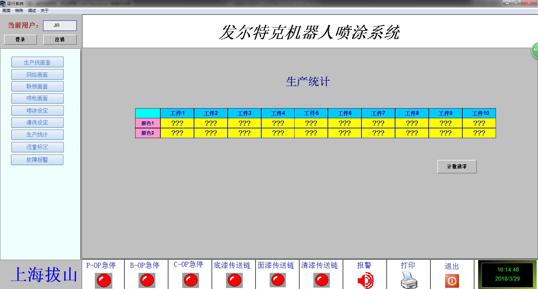Click the 颜色2 row label
The image size is (538, 289).
(x=148, y=133)
